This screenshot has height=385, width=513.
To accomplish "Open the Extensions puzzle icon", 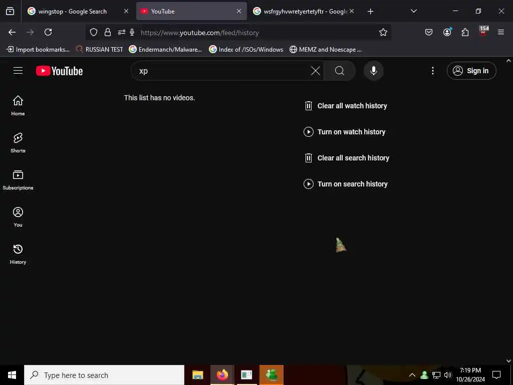I will 465,32.
